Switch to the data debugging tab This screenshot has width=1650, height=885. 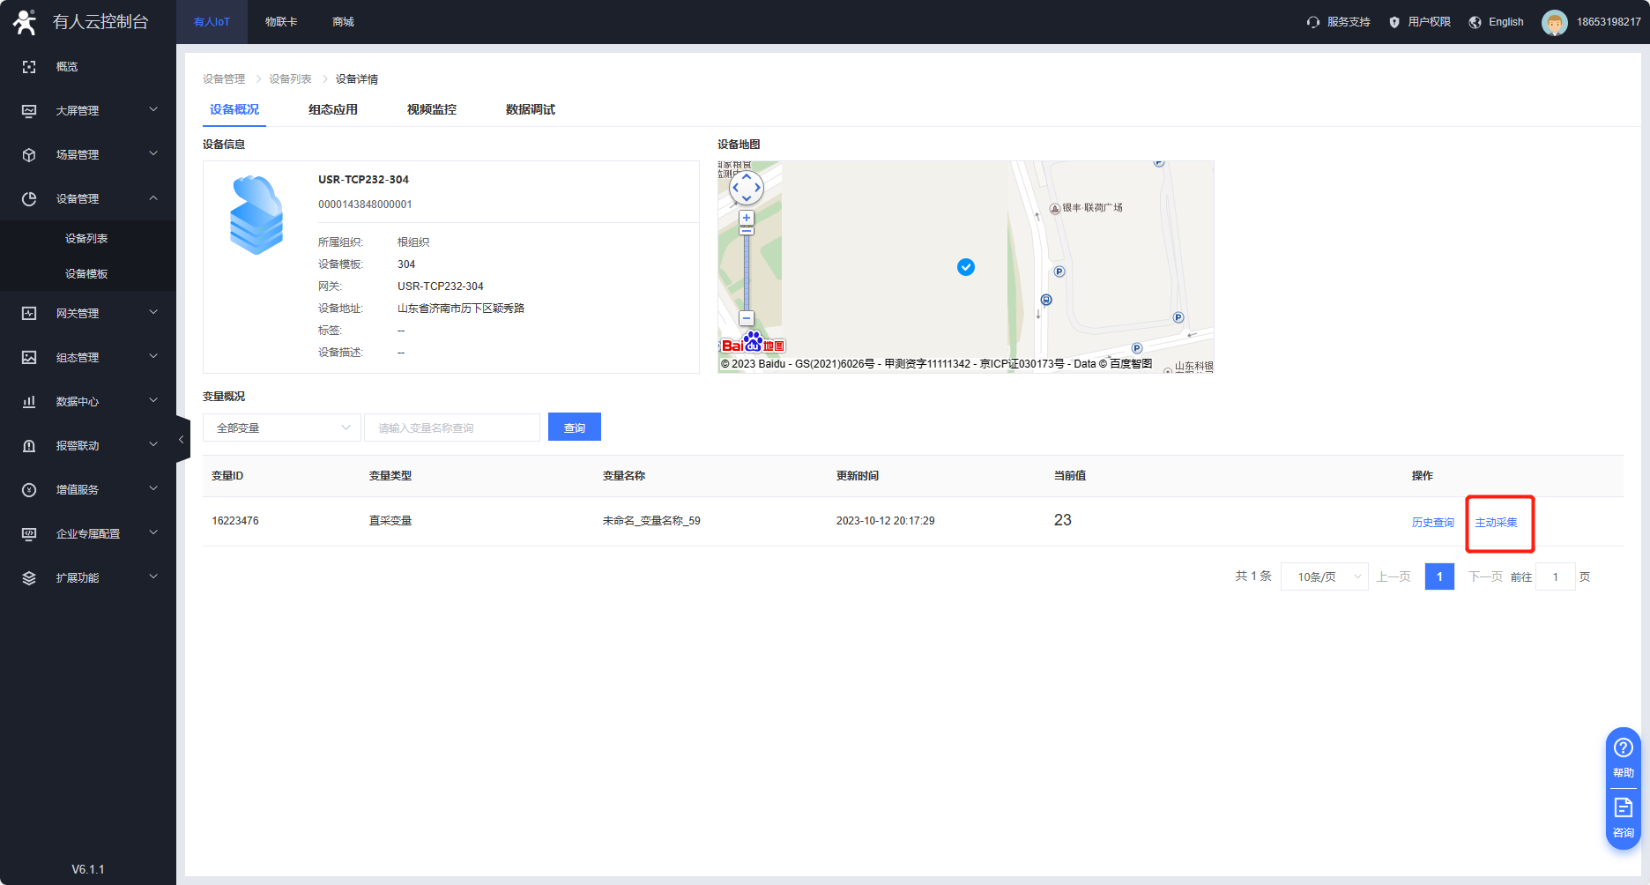531,109
